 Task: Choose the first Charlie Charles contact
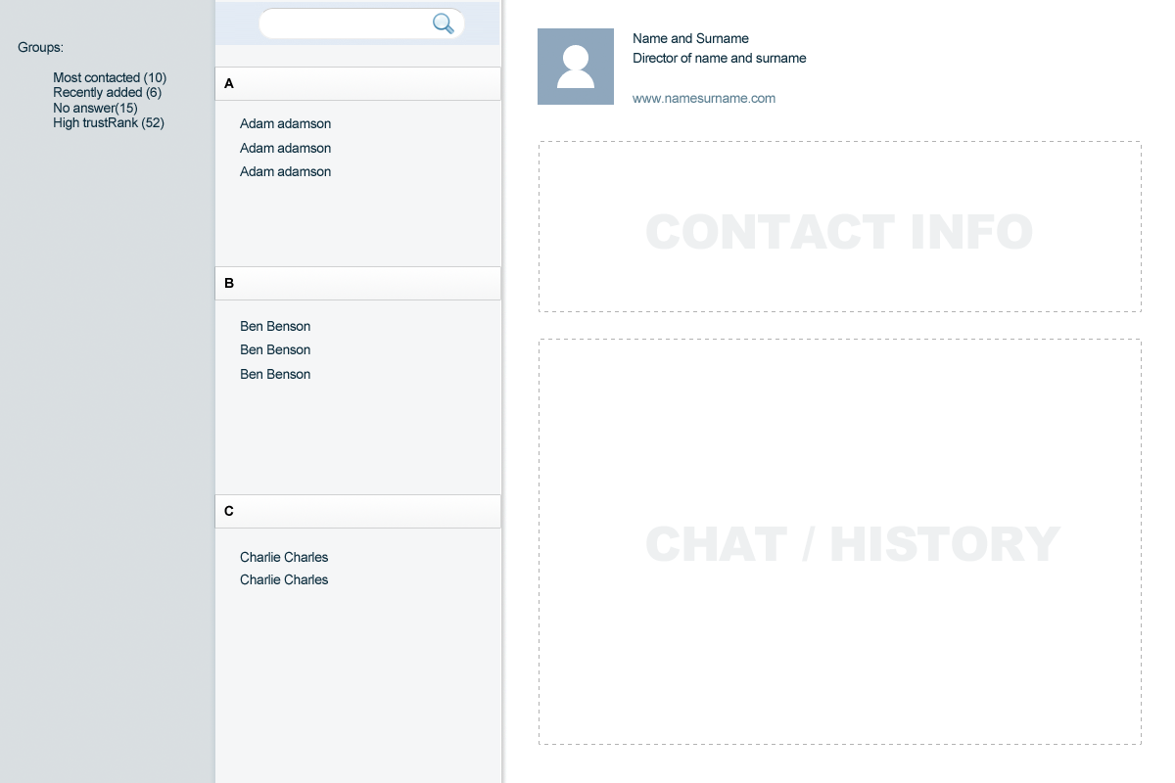[x=284, y=557]
